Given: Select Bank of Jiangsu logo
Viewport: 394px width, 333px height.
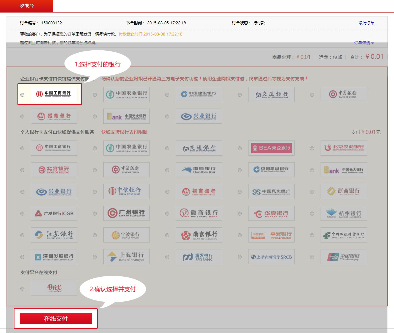Looking at the screenshot, I should (54, 235).
